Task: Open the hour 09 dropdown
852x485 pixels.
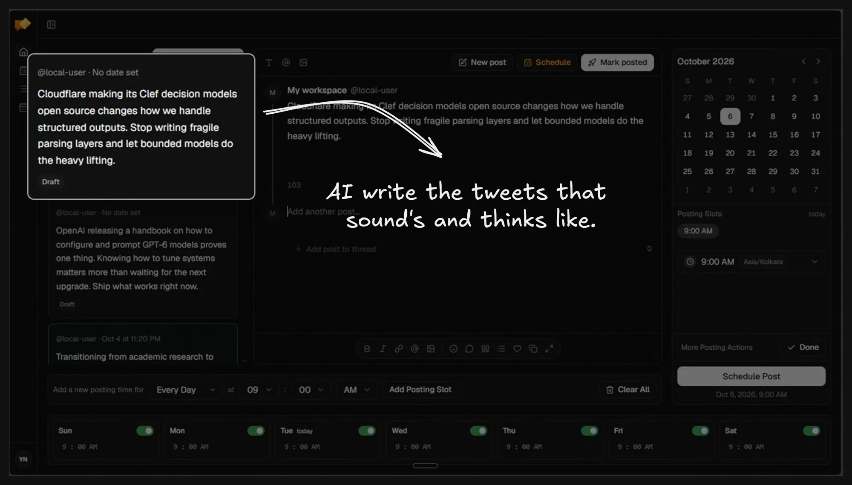Action: coord(259,390)
